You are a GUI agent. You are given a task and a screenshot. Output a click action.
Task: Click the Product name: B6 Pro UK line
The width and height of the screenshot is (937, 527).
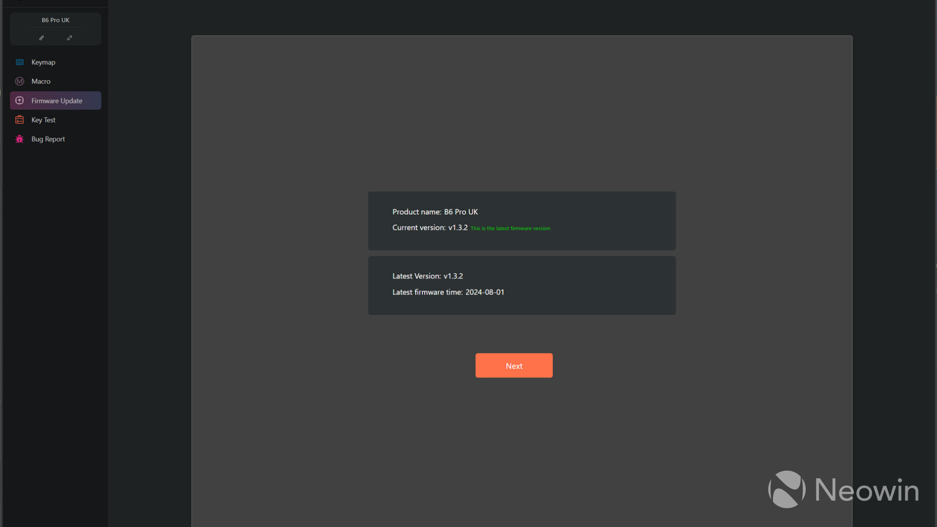pyautogui.click(x=435, y=212)
